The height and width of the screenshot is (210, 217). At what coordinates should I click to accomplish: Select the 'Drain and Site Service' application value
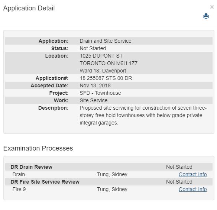106,41
